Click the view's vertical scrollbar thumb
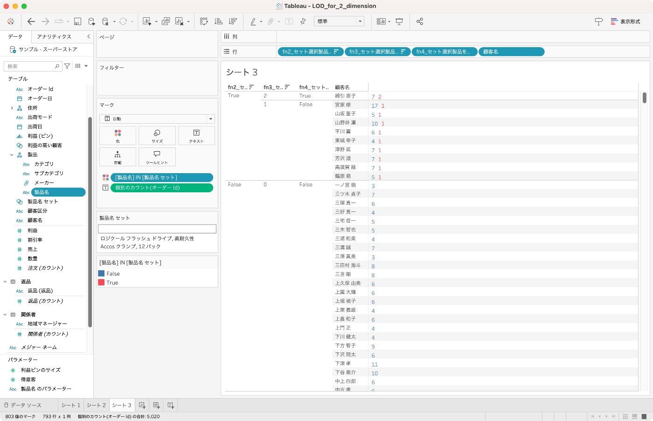Screen dimensions: 653x421 [x=645, y=98]
